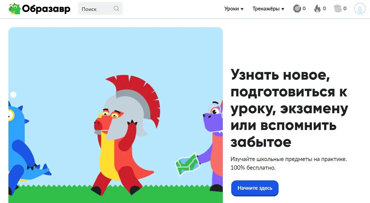The image size is (370, 203).
Task: Click the magnifying glass search icon
Action: tap(116, 8)
